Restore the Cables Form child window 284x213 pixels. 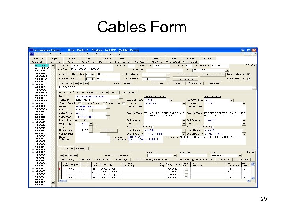click(250, 54)
